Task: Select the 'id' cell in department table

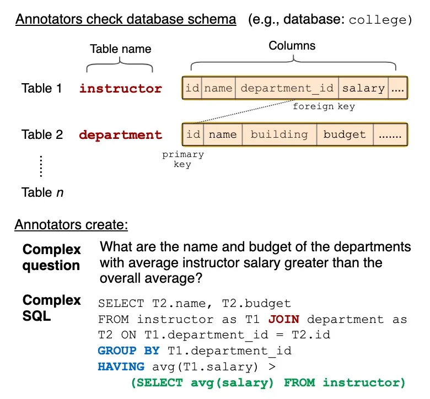Action: 193,134
